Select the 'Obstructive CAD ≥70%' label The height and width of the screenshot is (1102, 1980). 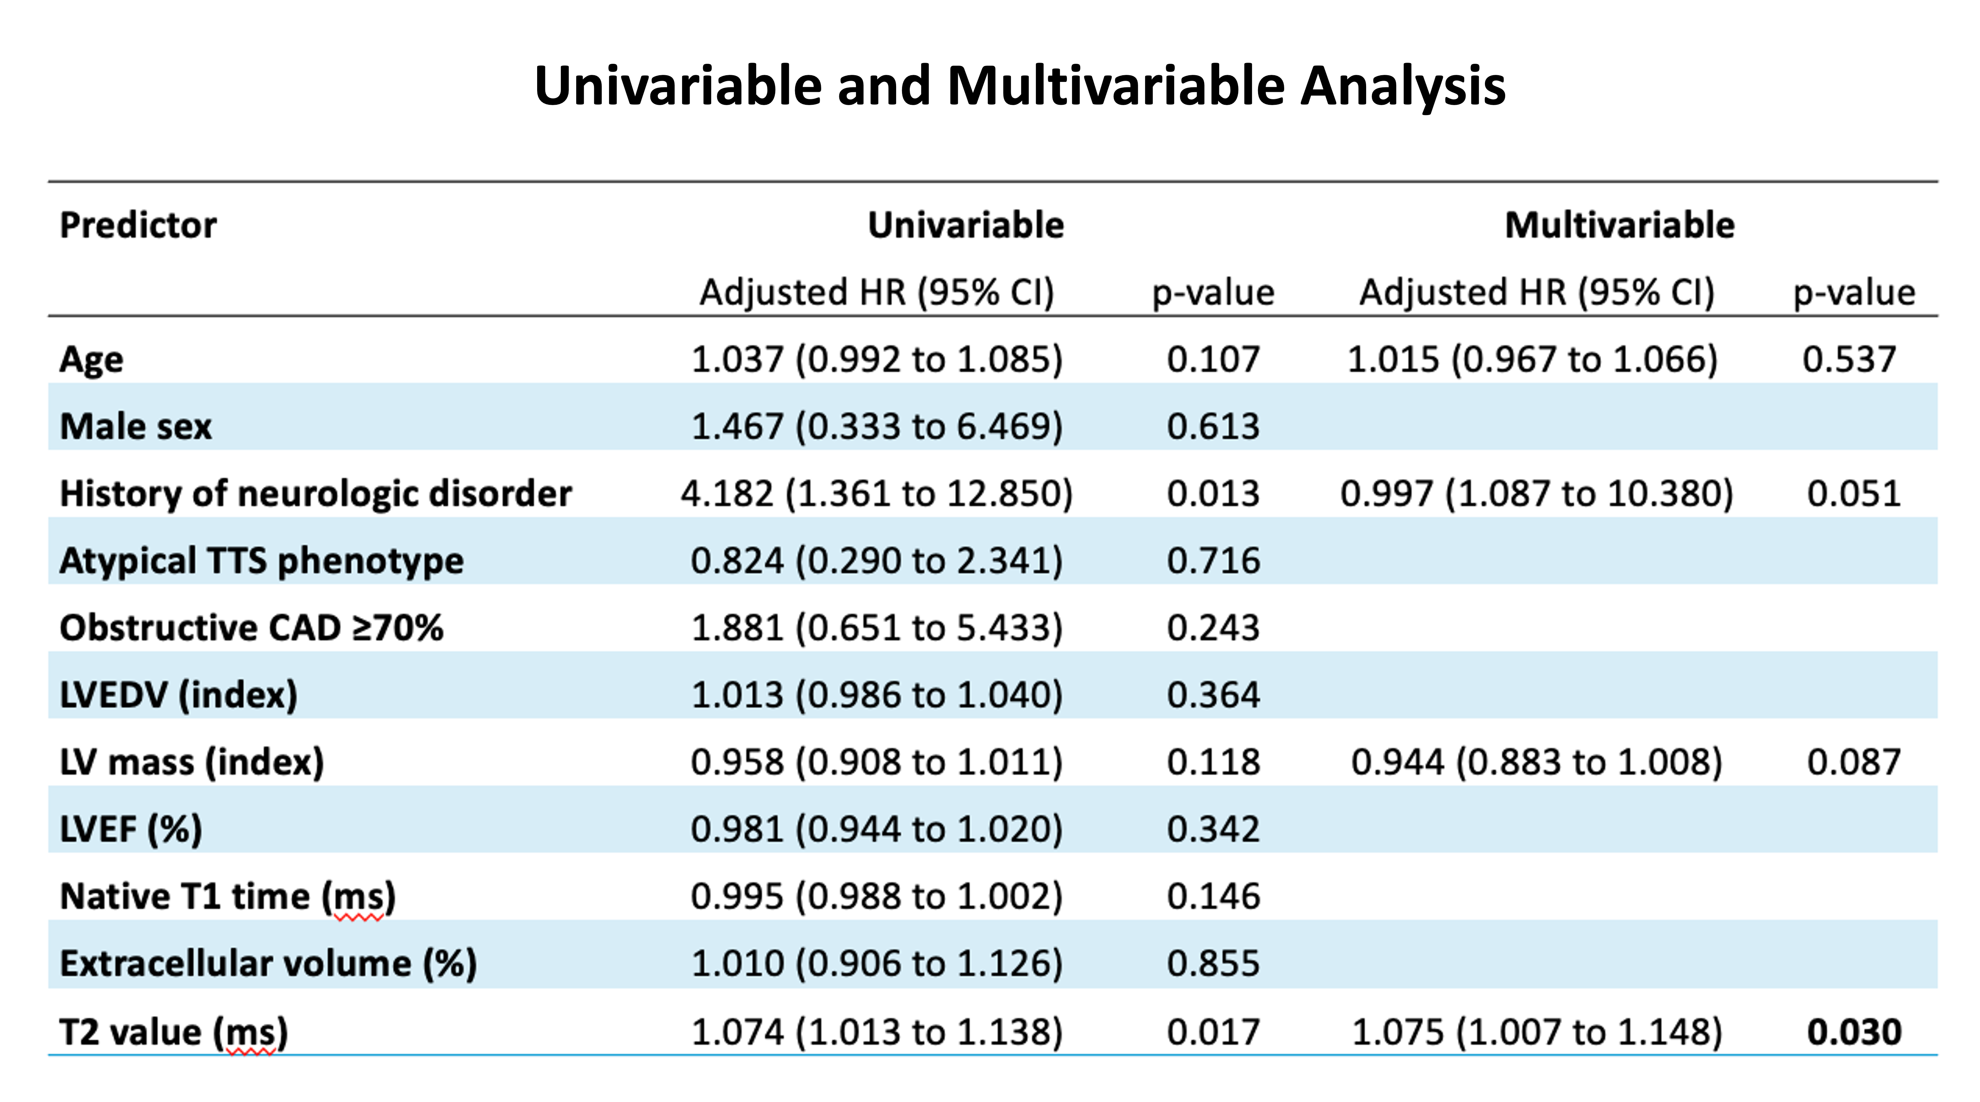click(x=251, y=628)
